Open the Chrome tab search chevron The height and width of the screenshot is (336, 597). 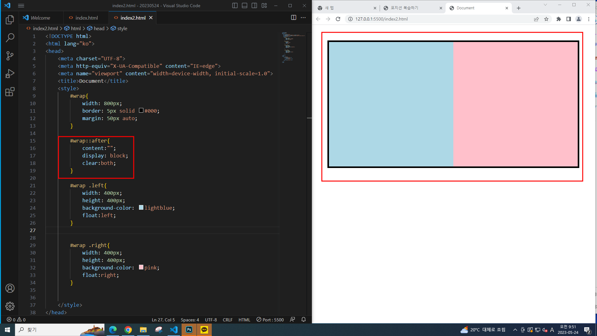coord(545,5)
